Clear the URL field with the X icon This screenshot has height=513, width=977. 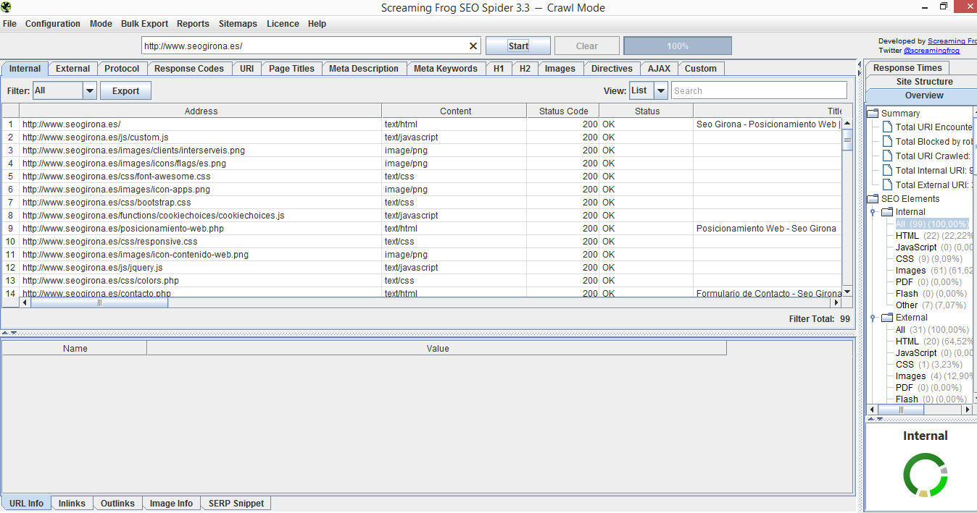(x=473, y=46)
